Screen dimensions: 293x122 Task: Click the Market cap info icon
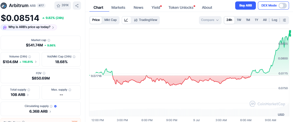click(x=49, y=40)
